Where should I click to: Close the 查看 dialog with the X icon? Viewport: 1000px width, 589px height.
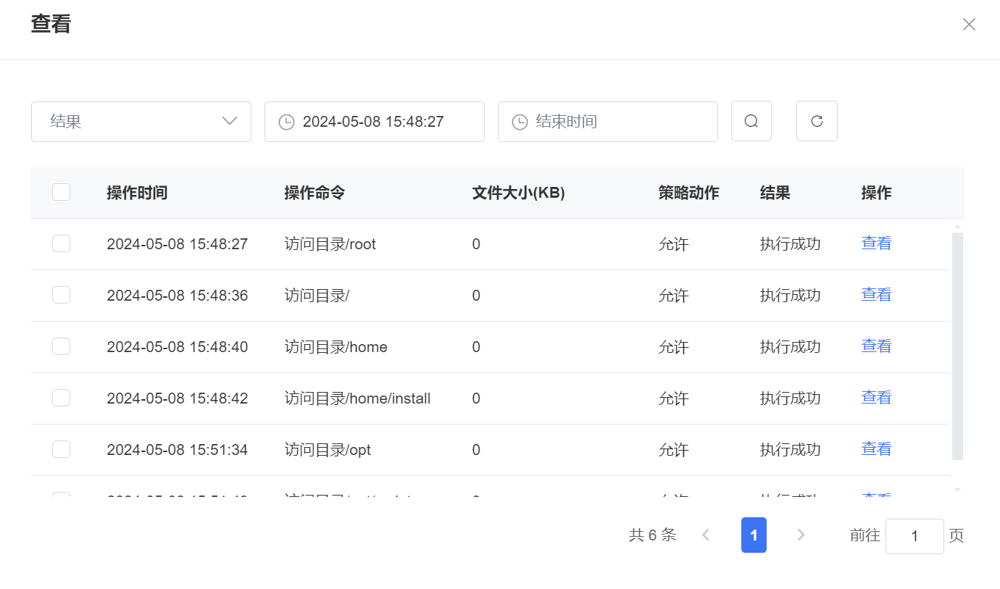click(969, 25)
